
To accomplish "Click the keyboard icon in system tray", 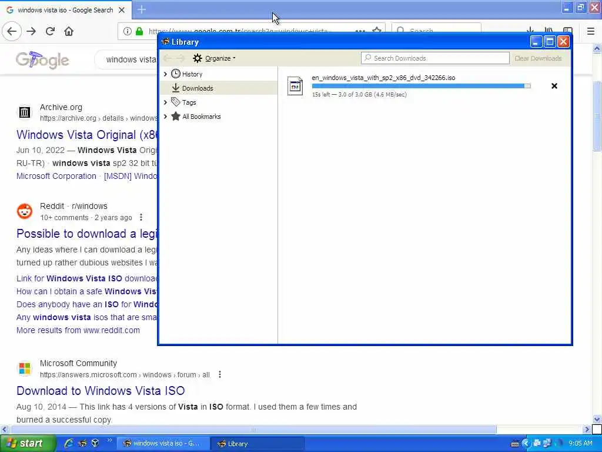I will [x=515, y=444].
